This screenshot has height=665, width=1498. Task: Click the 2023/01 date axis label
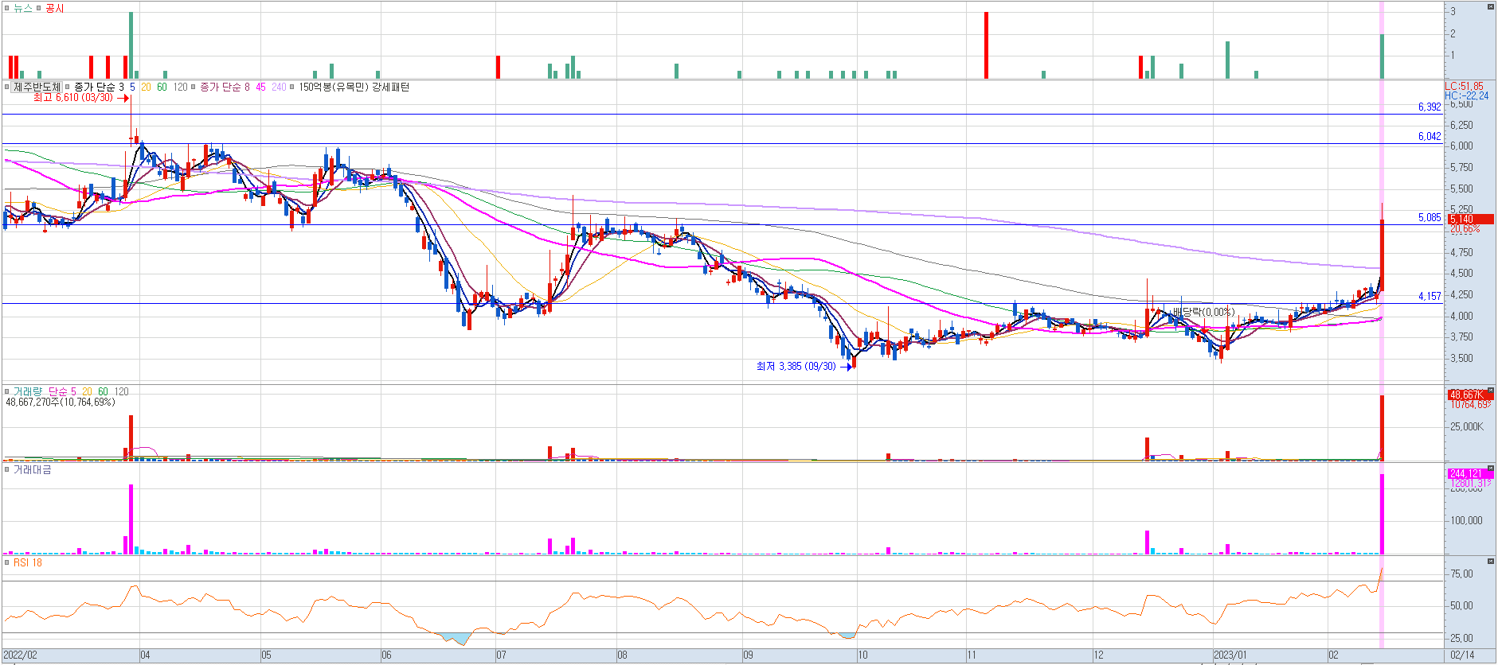click(1230, 655)
